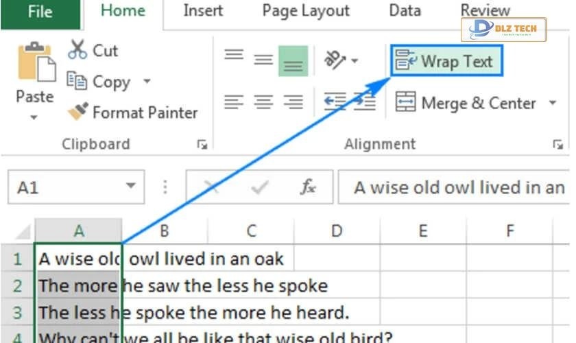Click the decrease indent icon

[x=335, y=102]
